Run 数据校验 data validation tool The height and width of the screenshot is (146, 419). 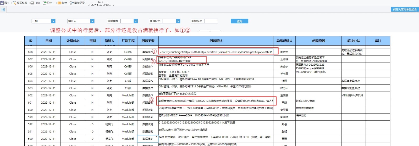coord(14,3)
